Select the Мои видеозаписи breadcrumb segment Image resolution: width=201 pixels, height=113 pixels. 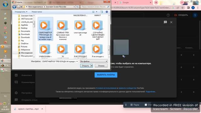[35, 7]
